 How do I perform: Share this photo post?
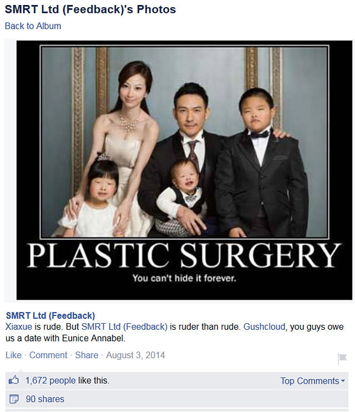pyautogui.click(x=87, y=355)
